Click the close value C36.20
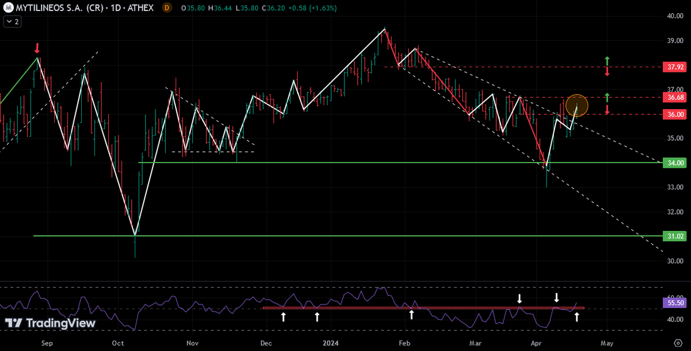 click(272, 9)
